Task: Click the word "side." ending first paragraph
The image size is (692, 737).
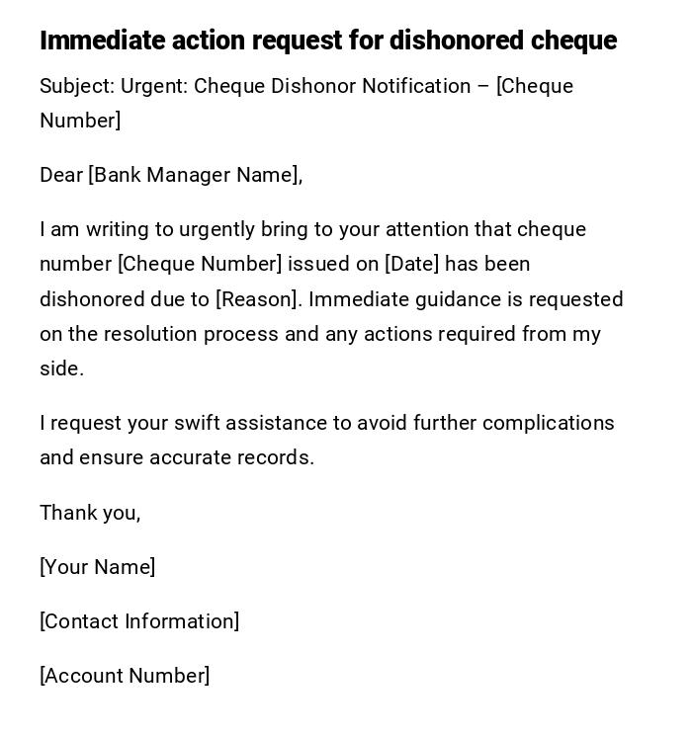Action: (x=61, y=368)
